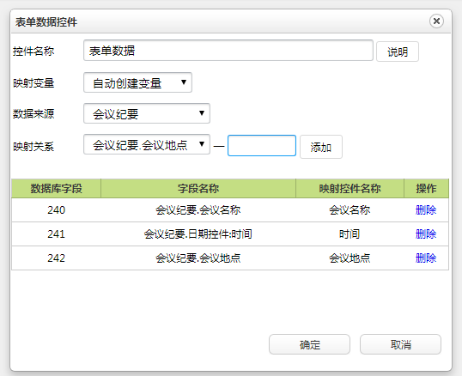Image resolution: width=462 pixels, height=376 pixels.
Task: Delete the row for field 241
Action: pos(426,234)
